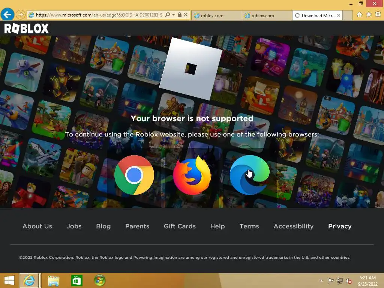Click the Microsoft Edge browser icon
The width and height of the screenshot is (384, 288).
point(249,175)
